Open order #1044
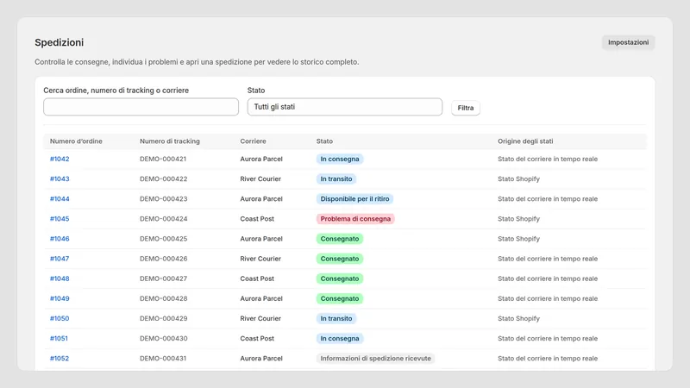Image resolution: width=690 pixels, height=388 pixels. tap(60, 199)
